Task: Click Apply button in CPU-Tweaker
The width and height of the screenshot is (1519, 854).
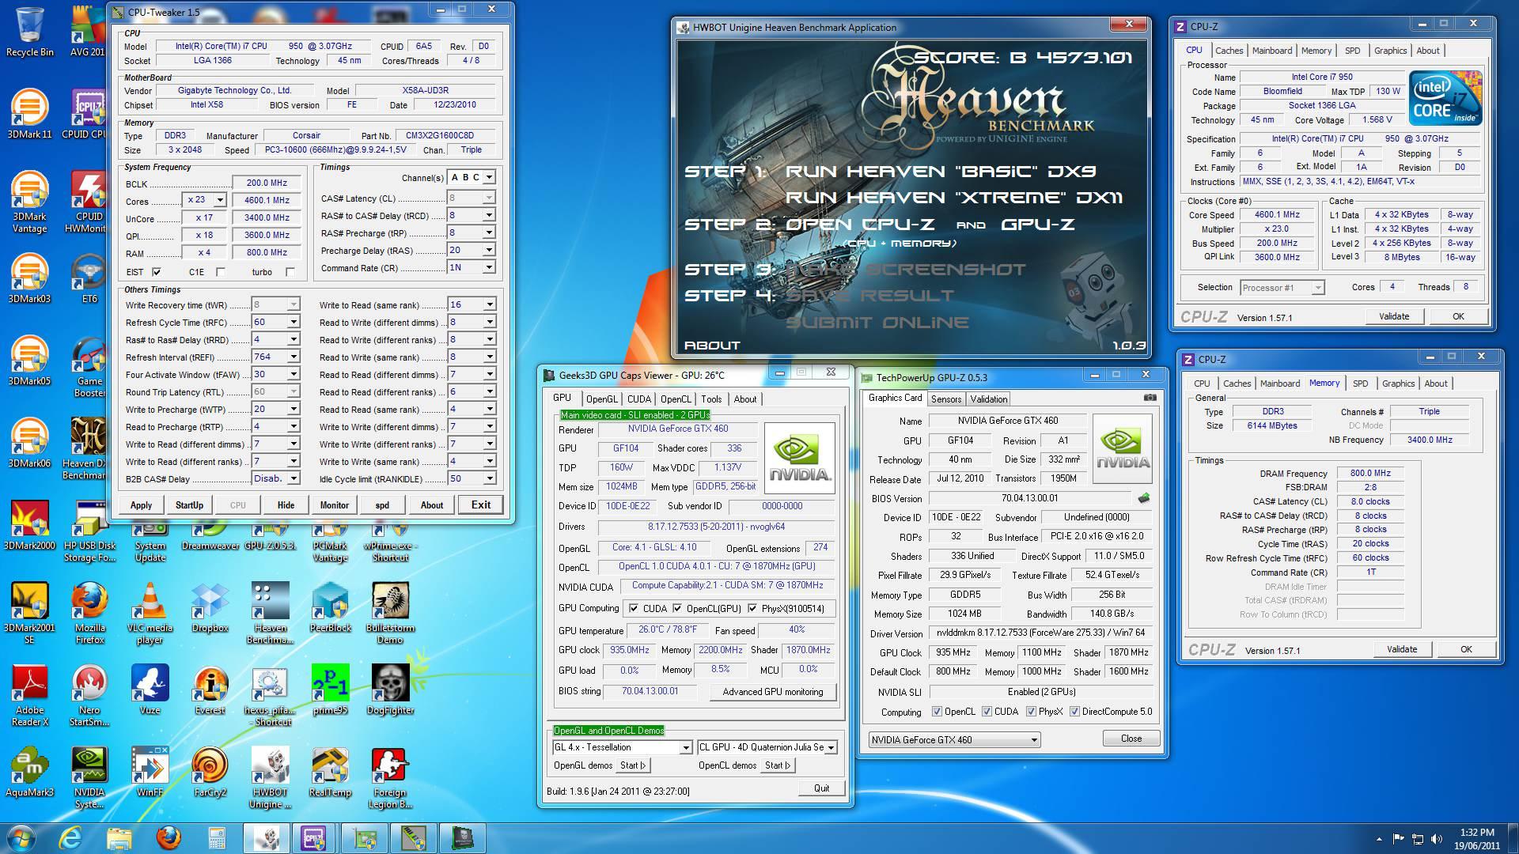Action: click(x=141, y=505)
